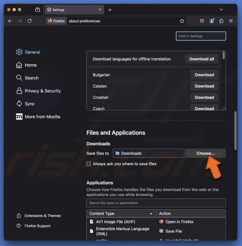Close the Settings tab
The image size is (242, 246).
point(100,10)
